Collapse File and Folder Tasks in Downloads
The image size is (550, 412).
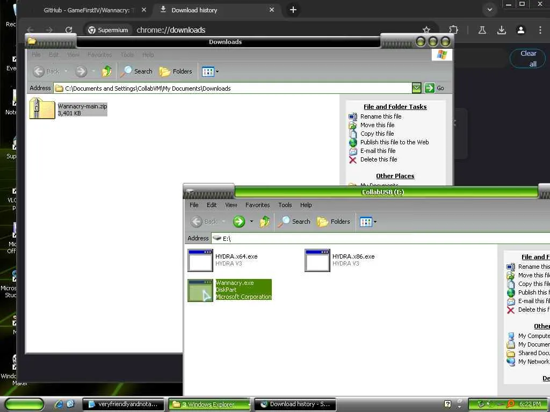[x=395, y=107]
